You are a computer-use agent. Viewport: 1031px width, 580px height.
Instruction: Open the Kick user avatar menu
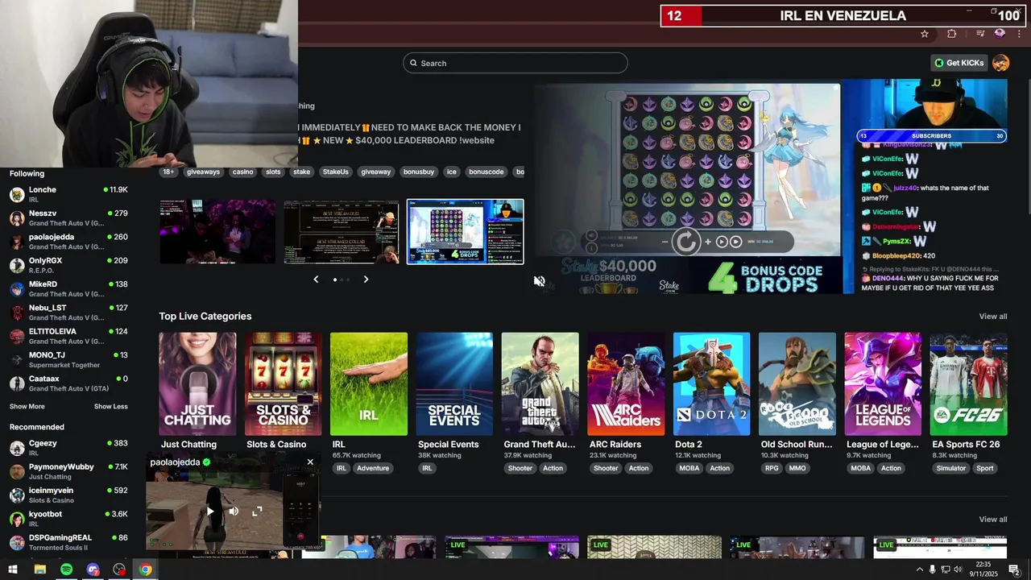click(1000, 63)
